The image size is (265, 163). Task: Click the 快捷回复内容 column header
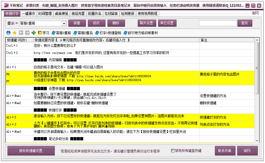116,40
